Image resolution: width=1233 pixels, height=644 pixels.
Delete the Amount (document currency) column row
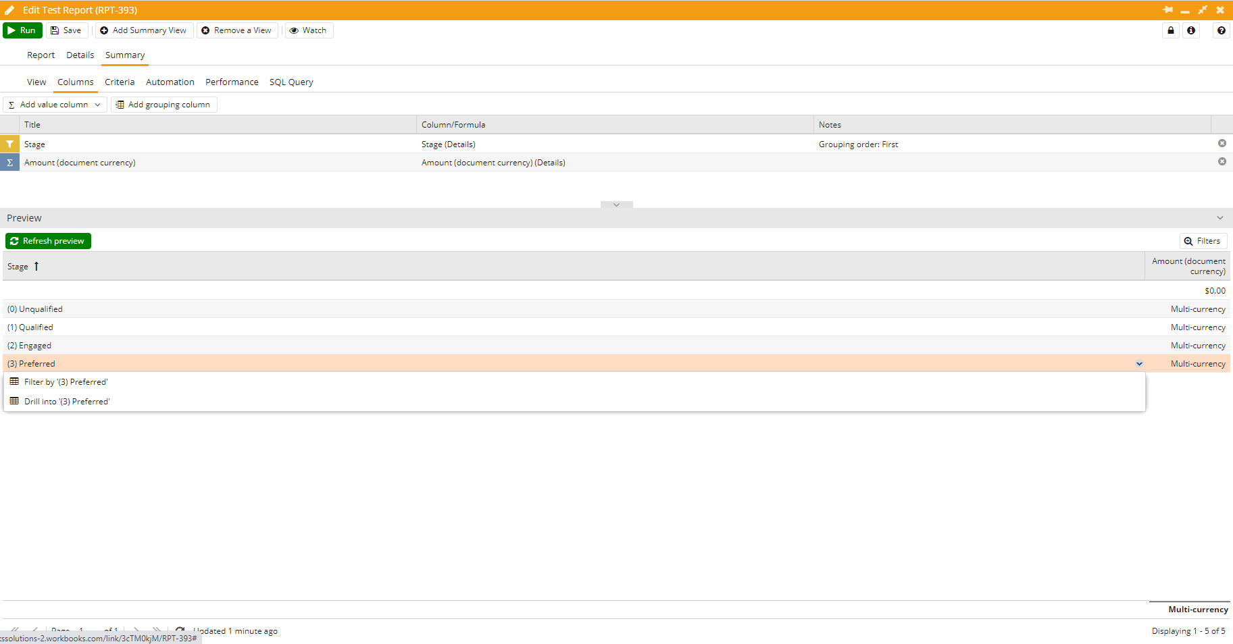[x=1222, y=161]
